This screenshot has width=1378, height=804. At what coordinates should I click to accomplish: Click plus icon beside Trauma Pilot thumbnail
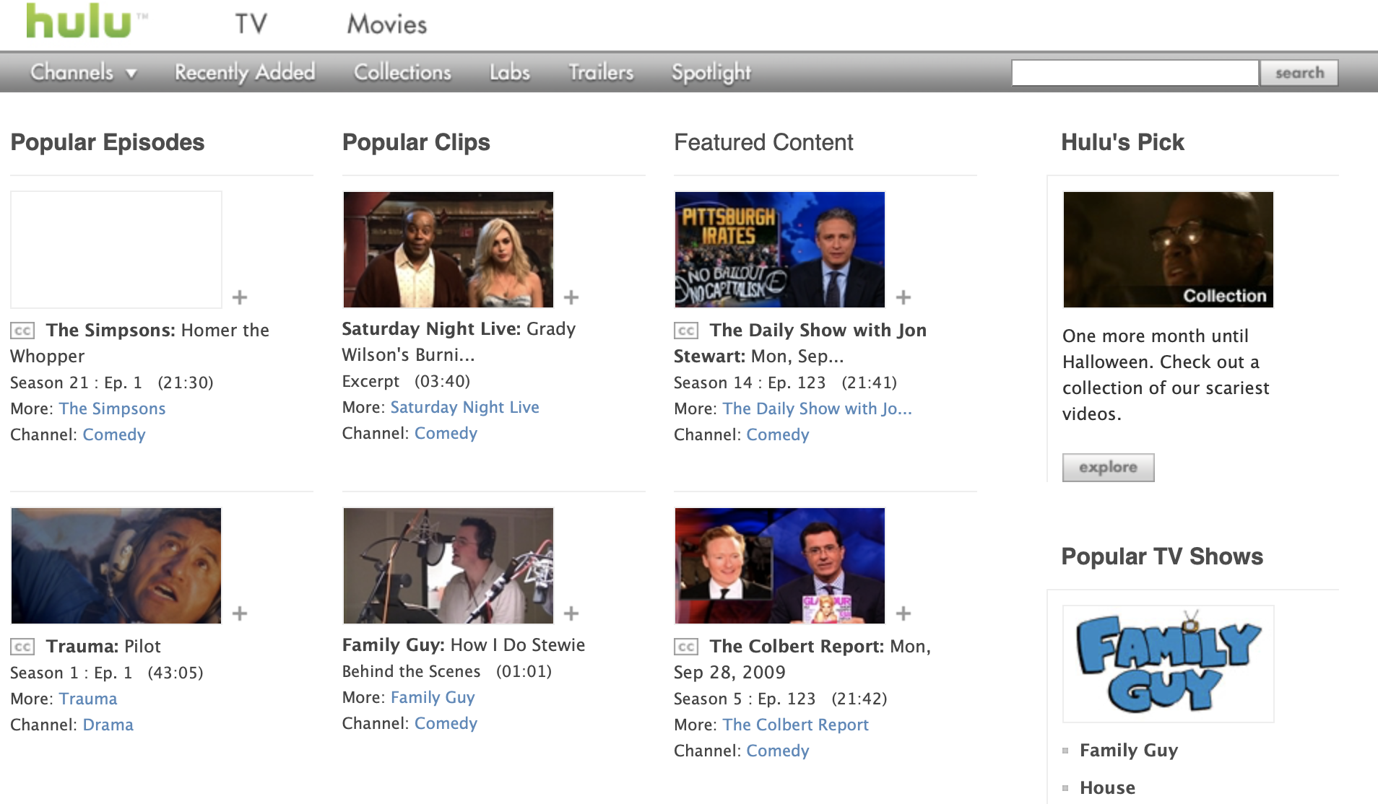[x=240, y=613]
